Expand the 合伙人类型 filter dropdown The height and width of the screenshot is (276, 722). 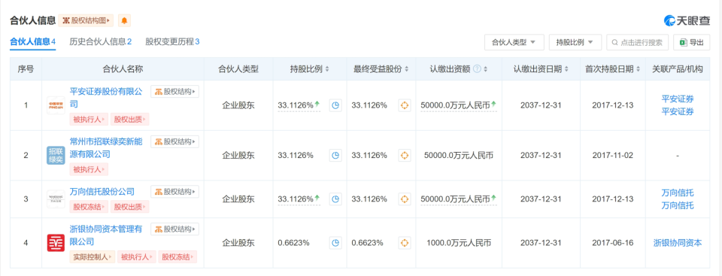[514, 42]
